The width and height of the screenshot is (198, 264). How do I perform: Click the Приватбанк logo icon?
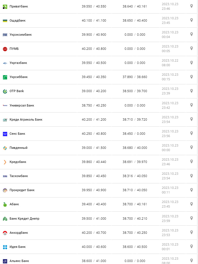[5, 6]
